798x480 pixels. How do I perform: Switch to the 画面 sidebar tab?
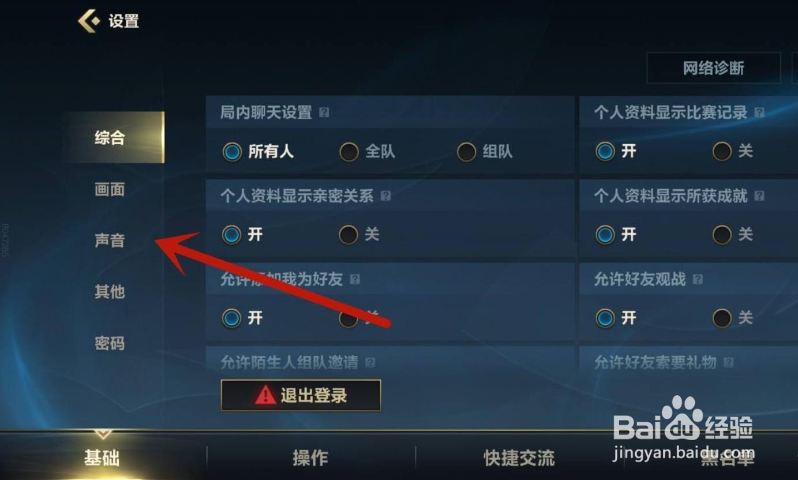110,189
